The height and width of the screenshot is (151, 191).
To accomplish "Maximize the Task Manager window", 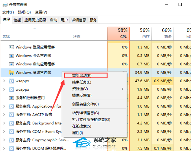I will 180,5.
